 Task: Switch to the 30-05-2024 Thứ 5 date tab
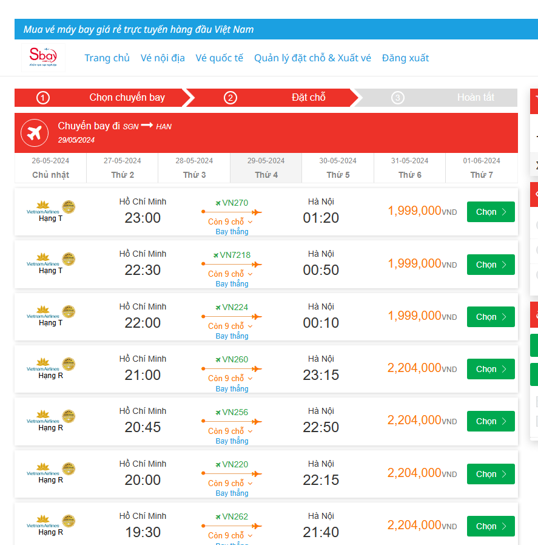[338, 168]
